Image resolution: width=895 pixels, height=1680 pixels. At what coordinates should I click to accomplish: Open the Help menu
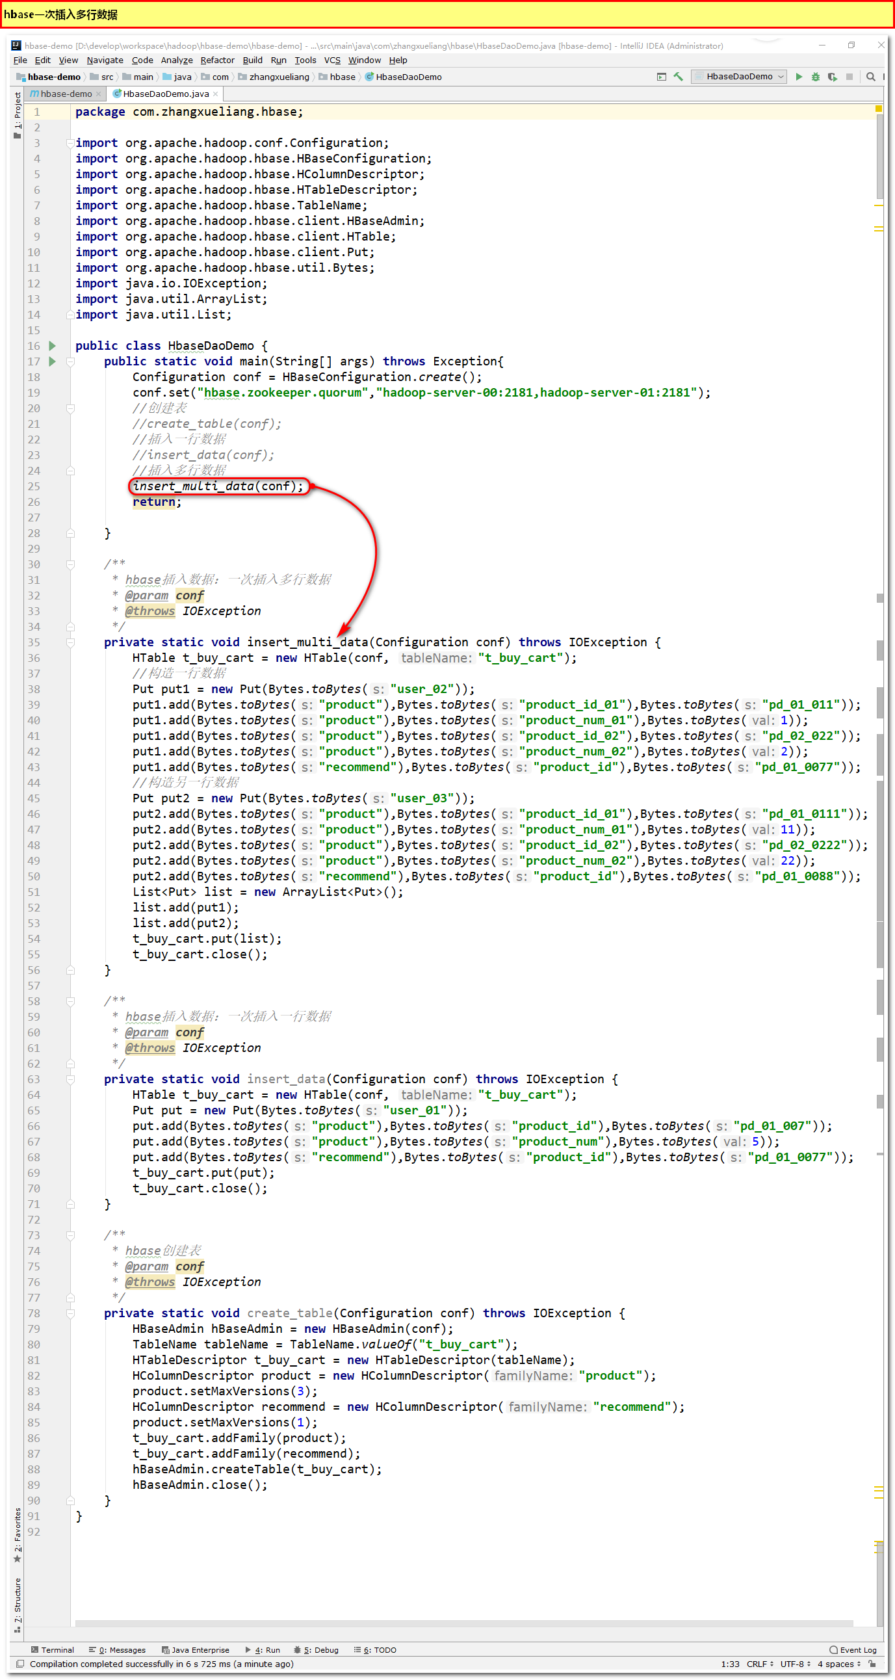pos(398,60)
